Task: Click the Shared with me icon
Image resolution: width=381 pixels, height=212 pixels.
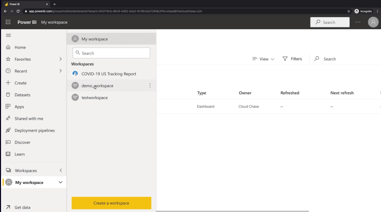Action: click(x=8, y=118)
